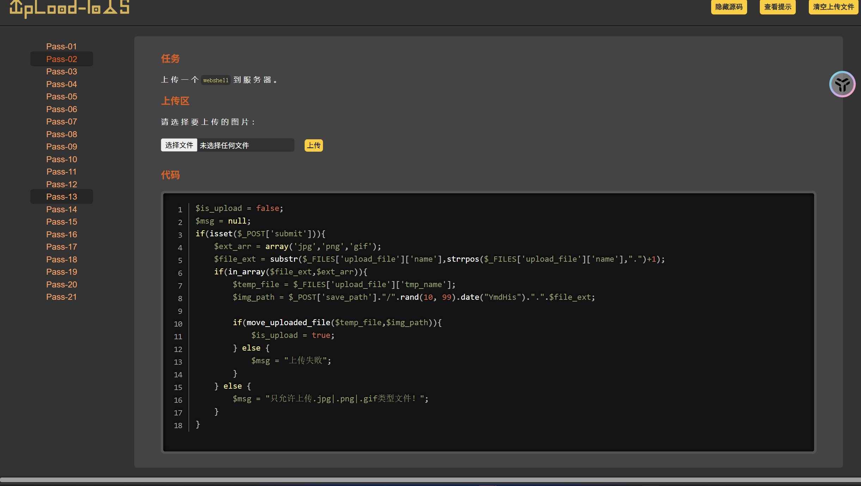The height and width of the screenshot is (486, 861).
Task: Click the horizontal scrollbar at page bottom
Action: pos(430,480)
